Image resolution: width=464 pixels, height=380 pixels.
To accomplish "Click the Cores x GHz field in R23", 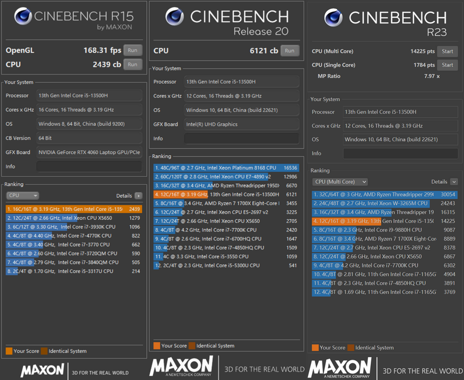I will pos(400,126).
